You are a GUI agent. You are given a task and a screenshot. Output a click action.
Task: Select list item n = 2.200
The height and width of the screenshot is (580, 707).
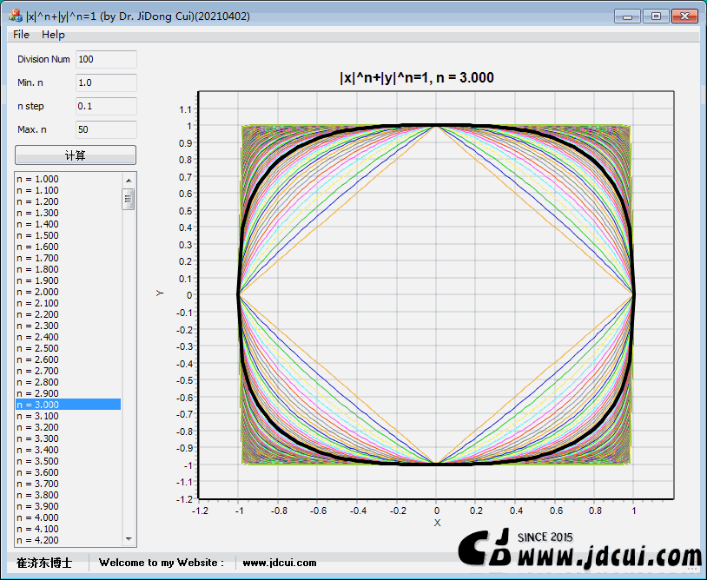pyautogui.click(x=68, y=314)
